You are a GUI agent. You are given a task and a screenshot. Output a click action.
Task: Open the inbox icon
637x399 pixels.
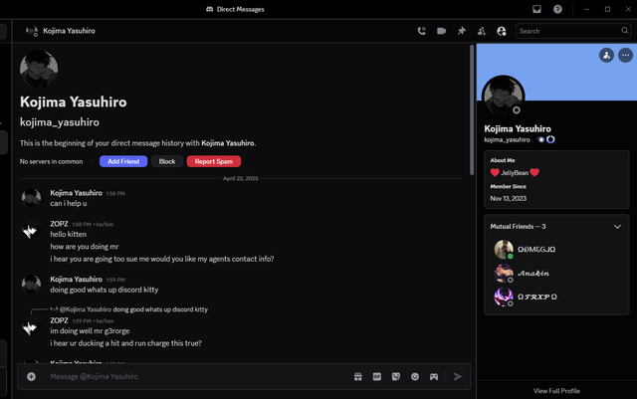point(536,9)
